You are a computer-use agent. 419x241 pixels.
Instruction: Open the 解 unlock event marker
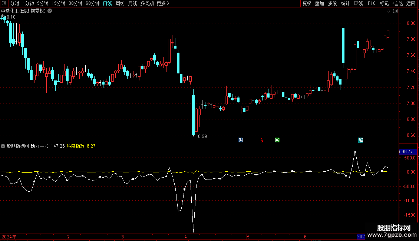pos(360,140)
